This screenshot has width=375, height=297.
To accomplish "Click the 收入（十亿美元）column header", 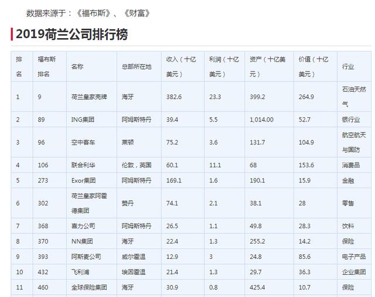I will 181,66.
